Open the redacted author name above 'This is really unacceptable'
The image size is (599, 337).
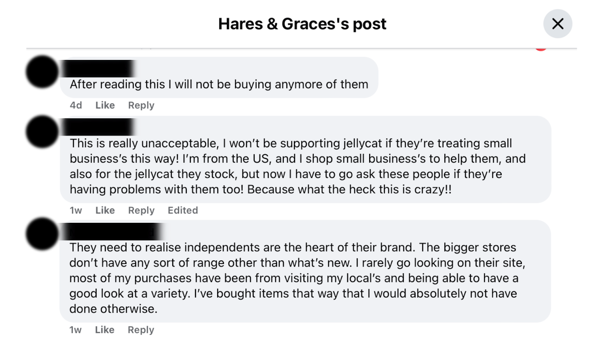99,127
